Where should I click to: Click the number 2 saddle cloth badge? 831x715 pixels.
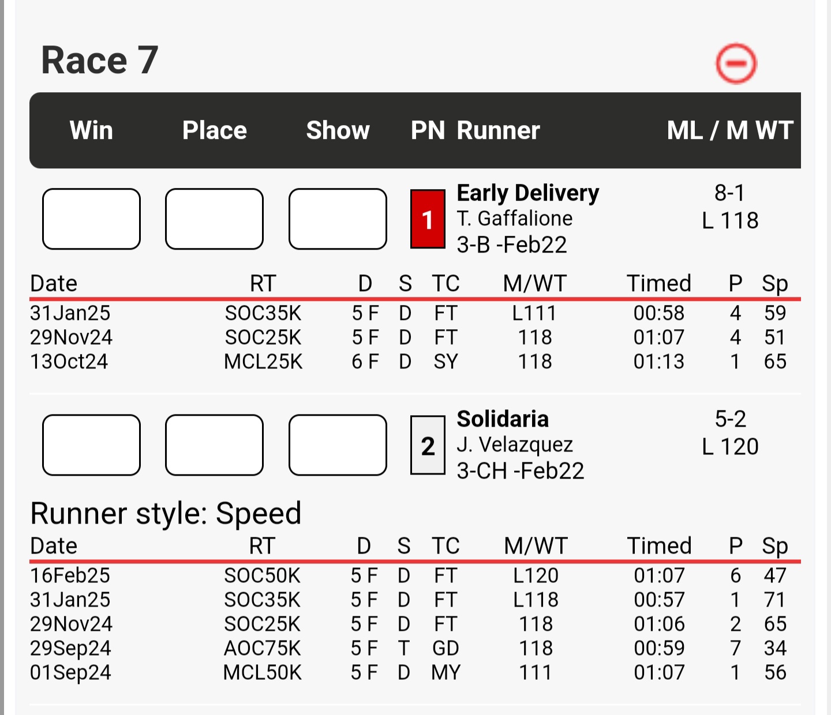pyautogui.click(x=428, y=445)
